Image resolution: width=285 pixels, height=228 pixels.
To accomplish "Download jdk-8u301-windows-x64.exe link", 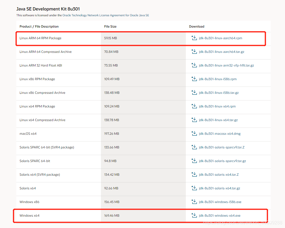I will [220, 216].
